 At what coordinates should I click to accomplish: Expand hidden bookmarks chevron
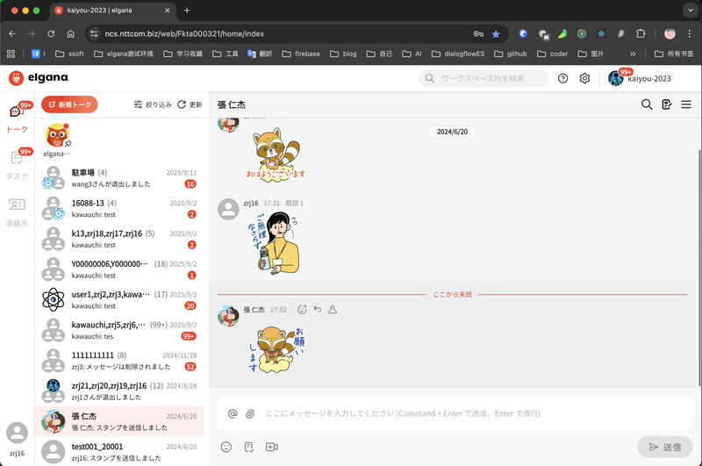[x=633, y=54]
